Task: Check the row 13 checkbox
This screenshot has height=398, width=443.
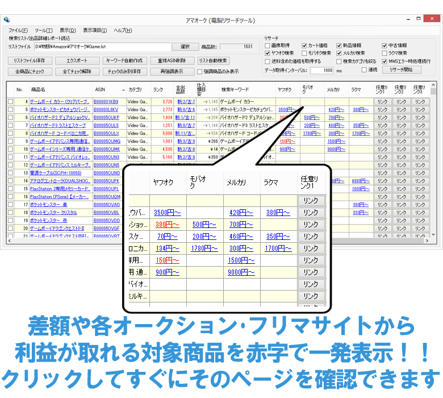Action: click(10, 173)
